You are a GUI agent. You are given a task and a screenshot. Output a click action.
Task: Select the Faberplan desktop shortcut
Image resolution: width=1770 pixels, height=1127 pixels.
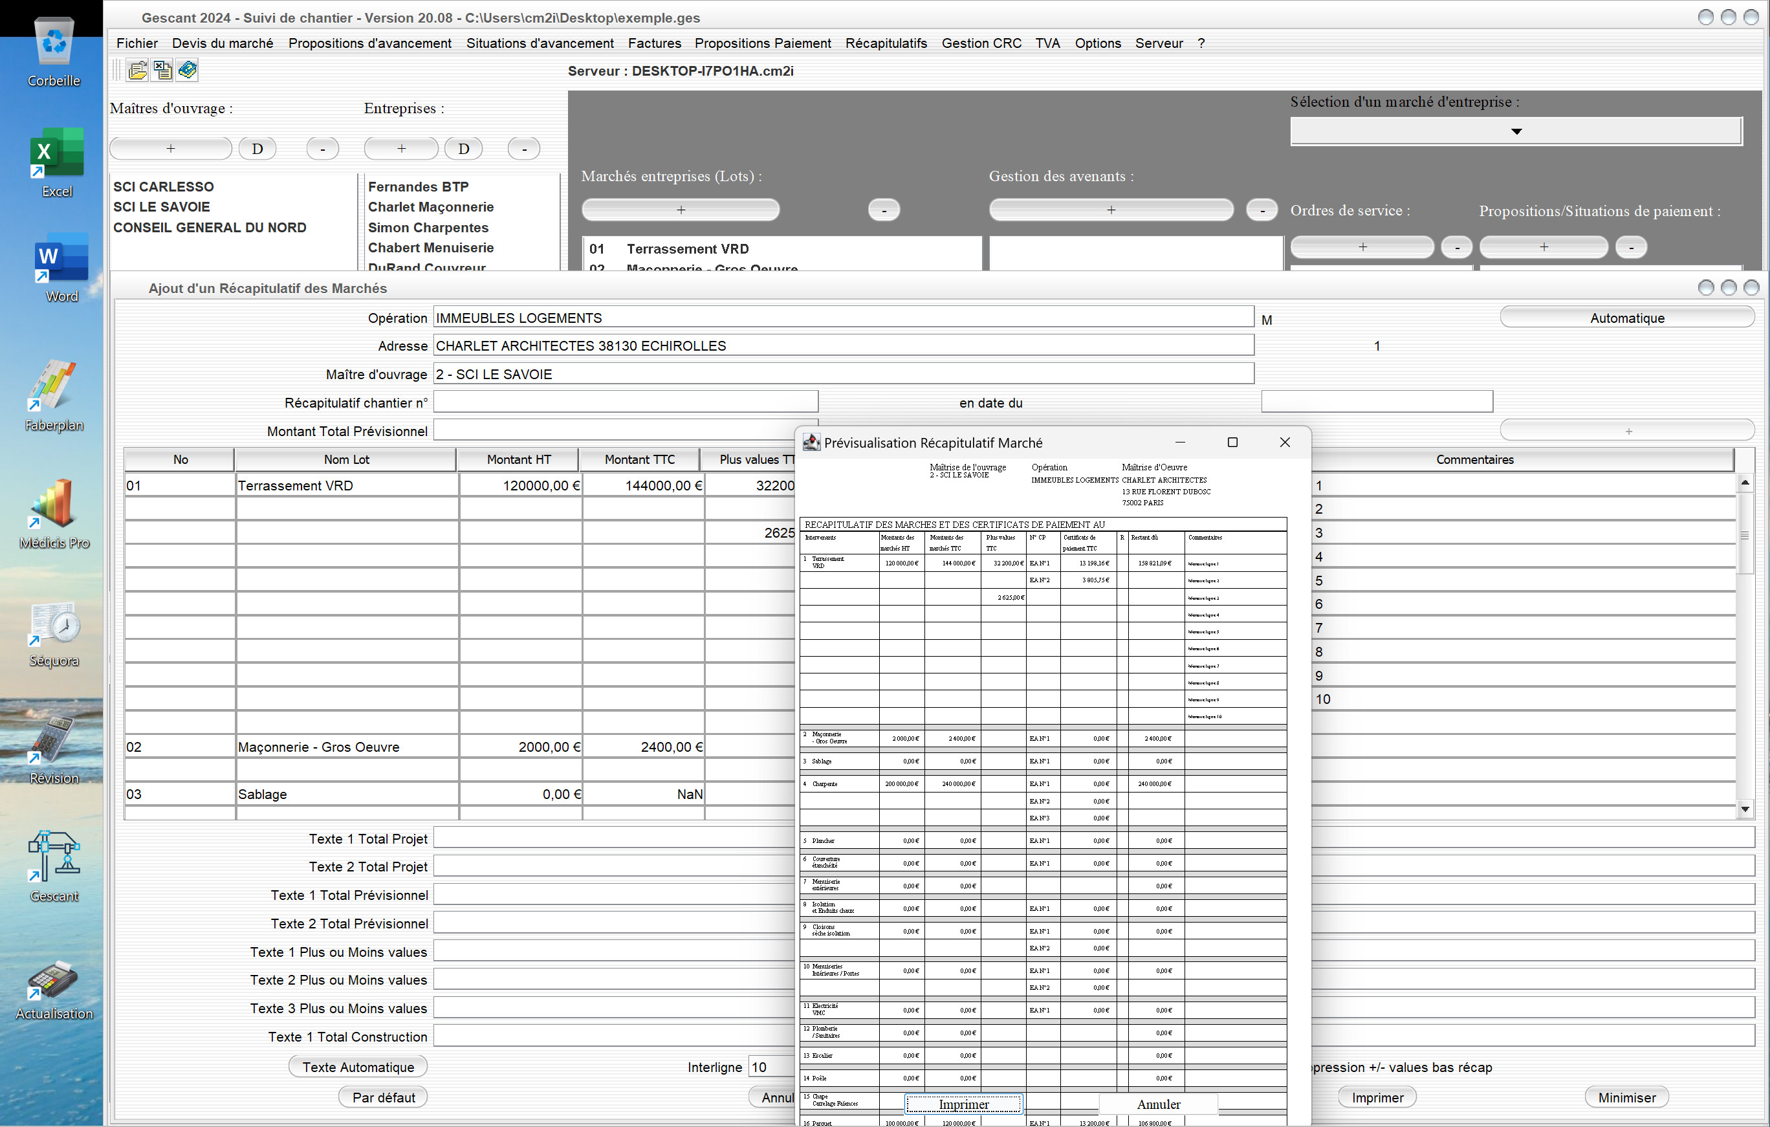click(54, 395)
